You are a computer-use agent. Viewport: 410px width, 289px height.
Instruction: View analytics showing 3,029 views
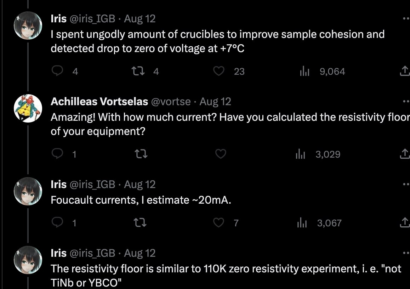(300, 154)
